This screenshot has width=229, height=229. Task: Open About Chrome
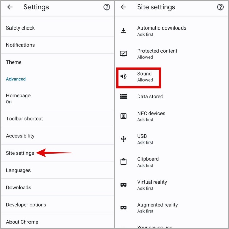point(57,221)
